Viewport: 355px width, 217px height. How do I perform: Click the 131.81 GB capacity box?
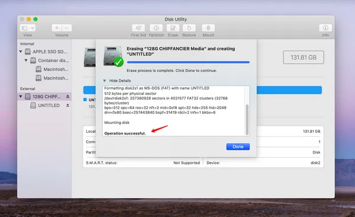coord(304,57)
